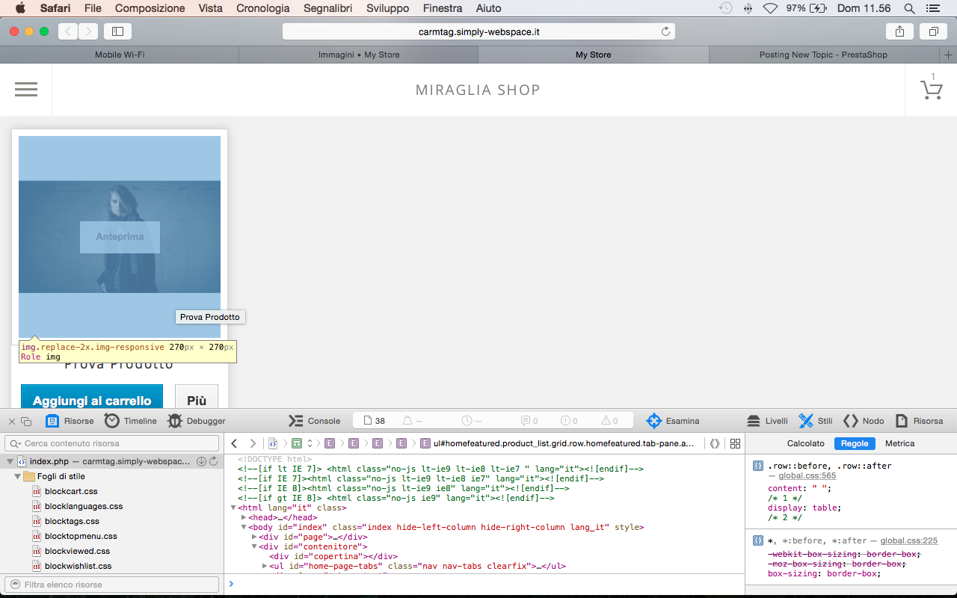Open the Segnalibri menu

tap(328, 8)
